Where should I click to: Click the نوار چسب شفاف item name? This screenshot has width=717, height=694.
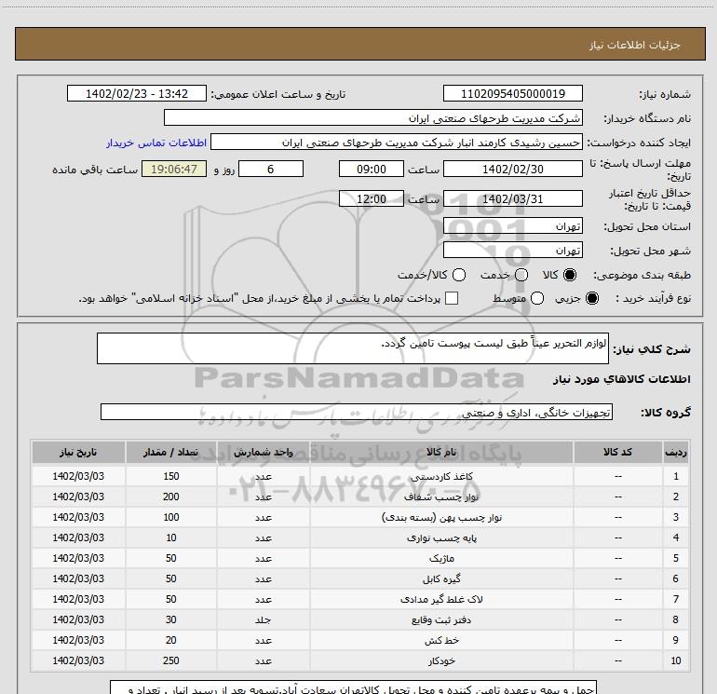[441, 497]
